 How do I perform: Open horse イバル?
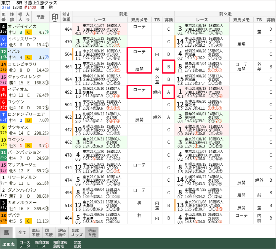[x=14, y=52]
